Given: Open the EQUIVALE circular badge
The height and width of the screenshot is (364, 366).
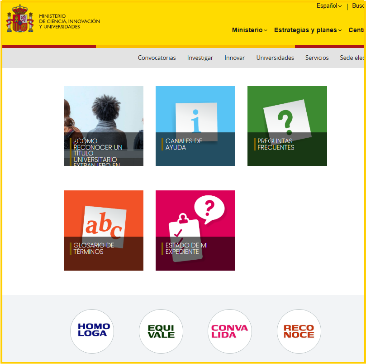Looking at the screenshot, I should [x=161, y=331].
